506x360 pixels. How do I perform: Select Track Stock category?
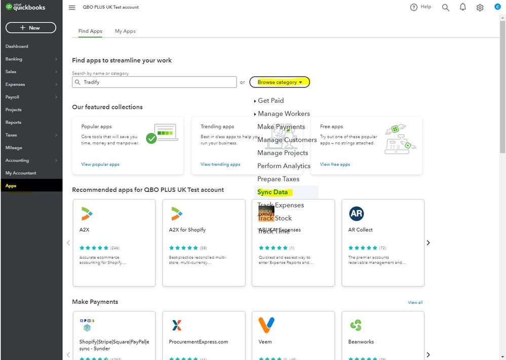pyautogui.click(x=275, y=218)
